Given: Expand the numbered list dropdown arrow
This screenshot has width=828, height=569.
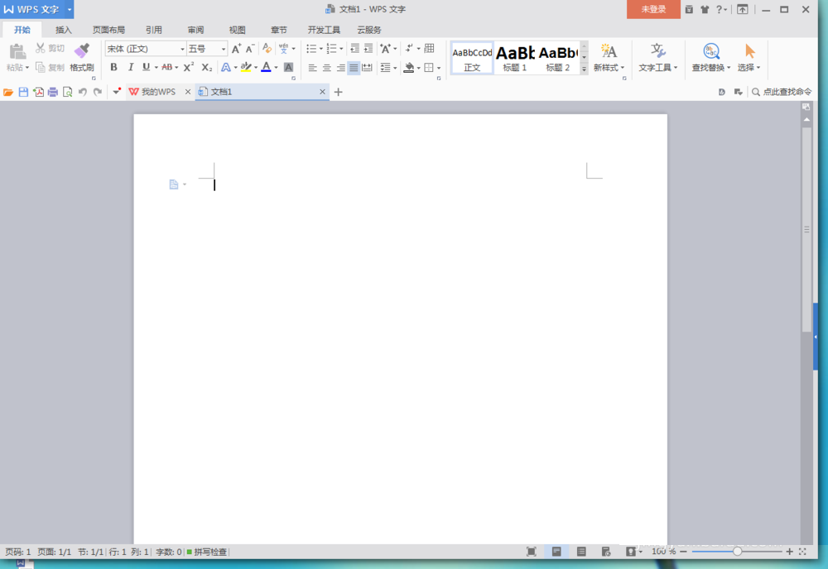Looking at the screenshot, I should [341, 49].
